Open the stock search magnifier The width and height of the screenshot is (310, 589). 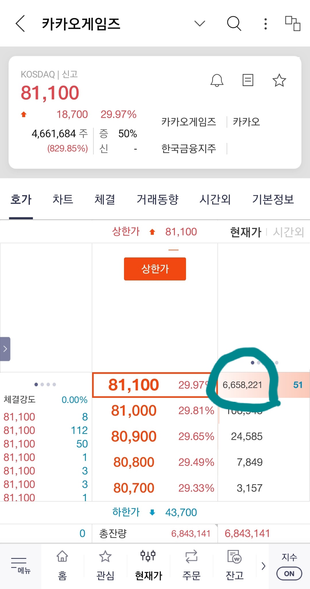coord(234,24)
